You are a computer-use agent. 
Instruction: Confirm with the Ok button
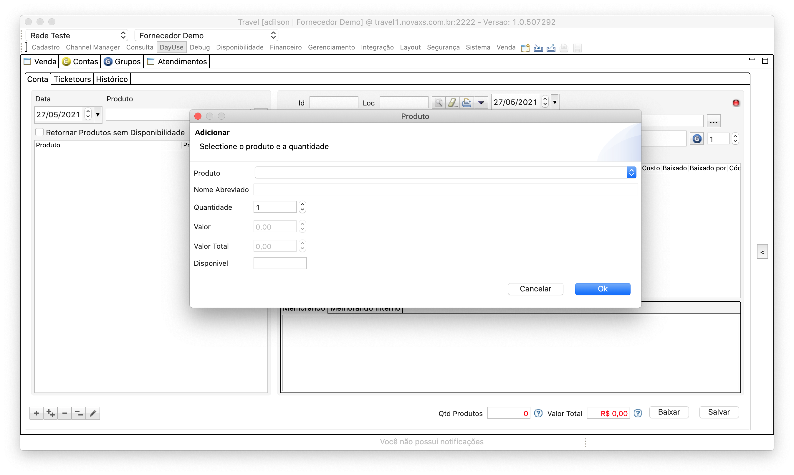602,289
